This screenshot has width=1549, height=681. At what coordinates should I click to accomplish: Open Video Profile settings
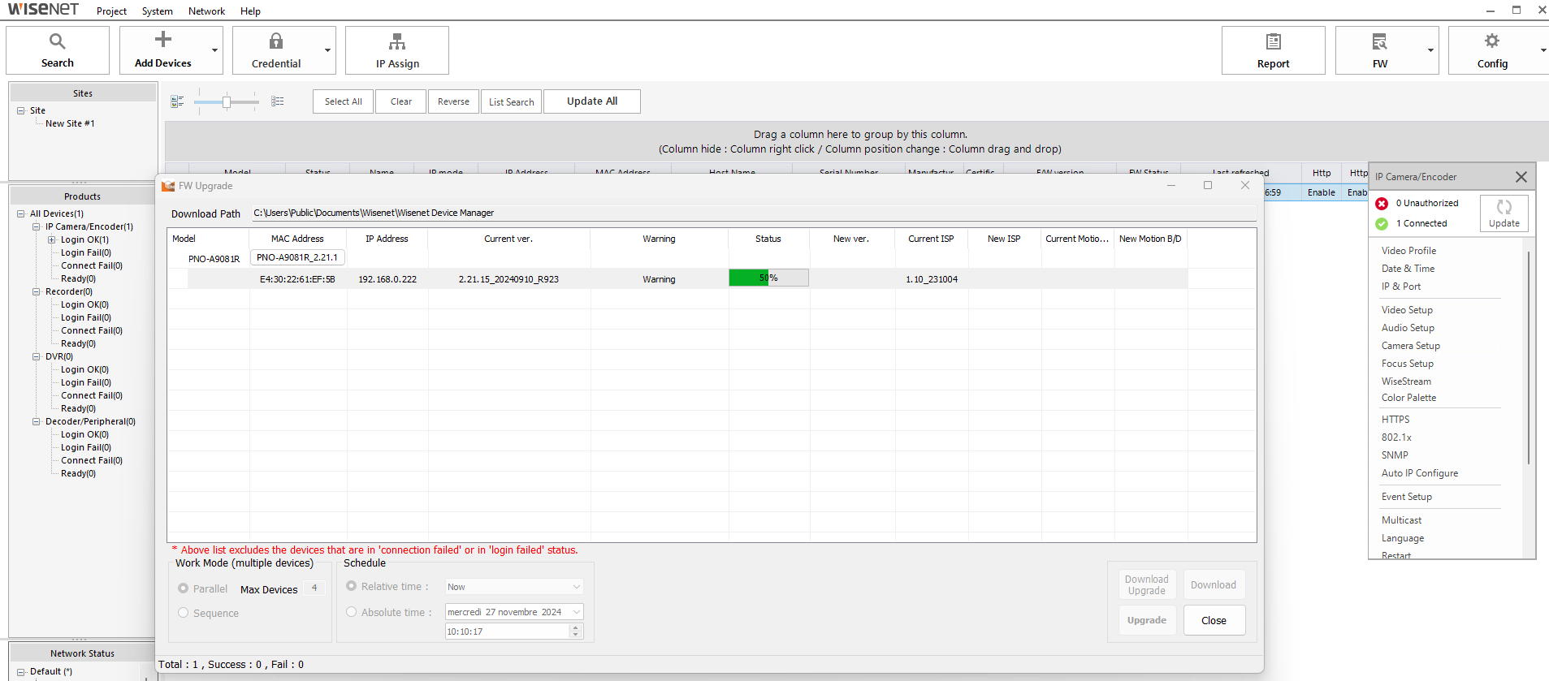tap(1408, 251)
